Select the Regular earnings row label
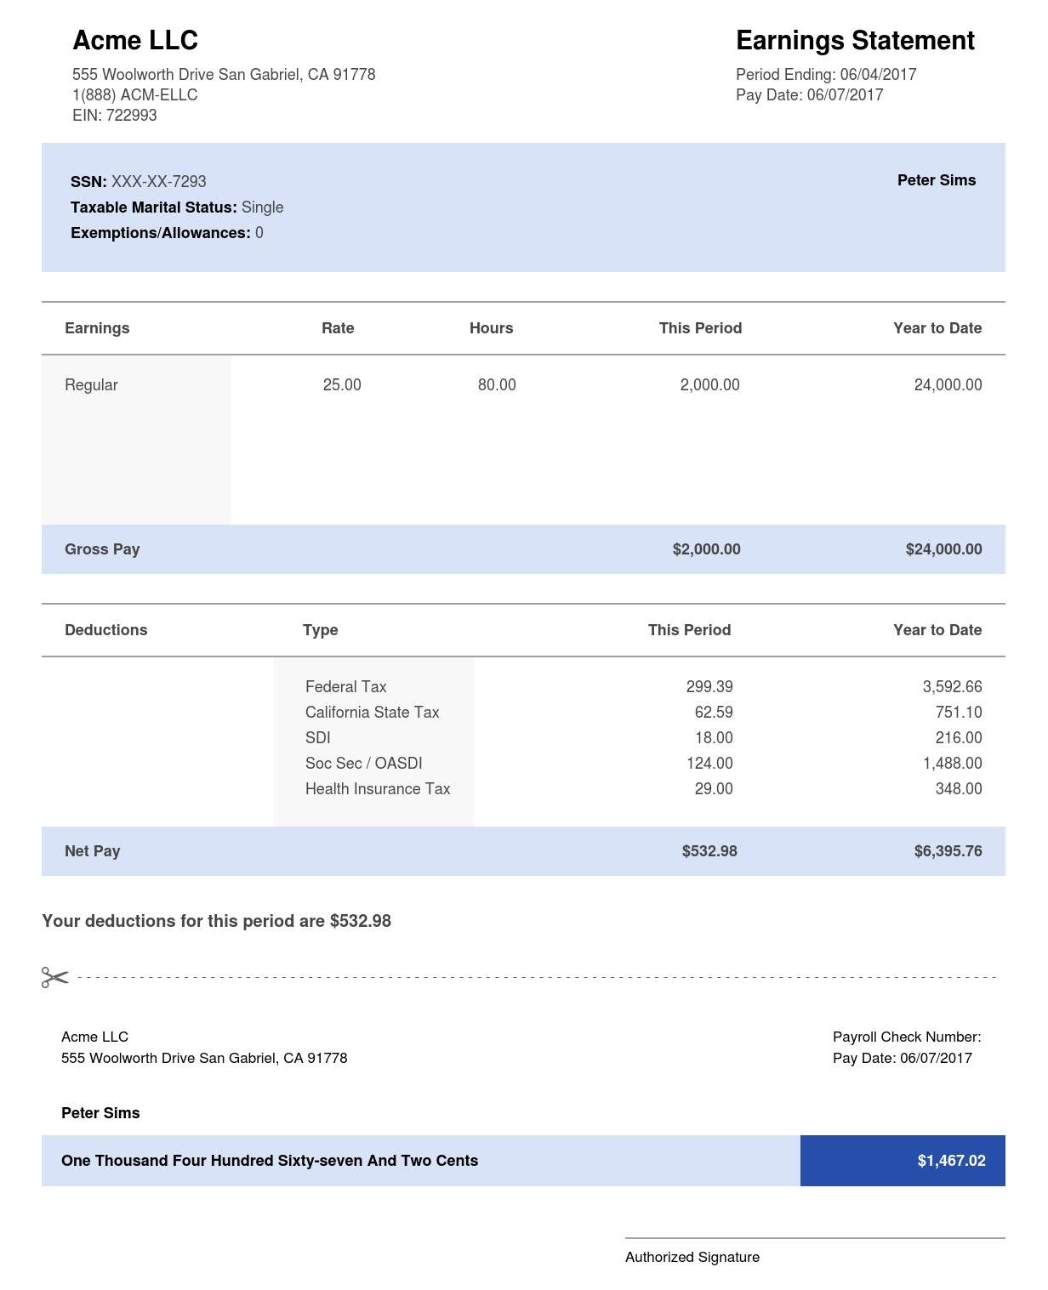Viewport: 1048px width, 1290px height. pos(91,385)
